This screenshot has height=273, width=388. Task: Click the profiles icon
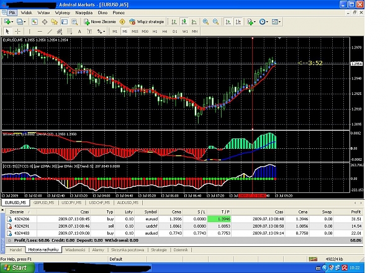pyautogui.click(x=19, y=22)
